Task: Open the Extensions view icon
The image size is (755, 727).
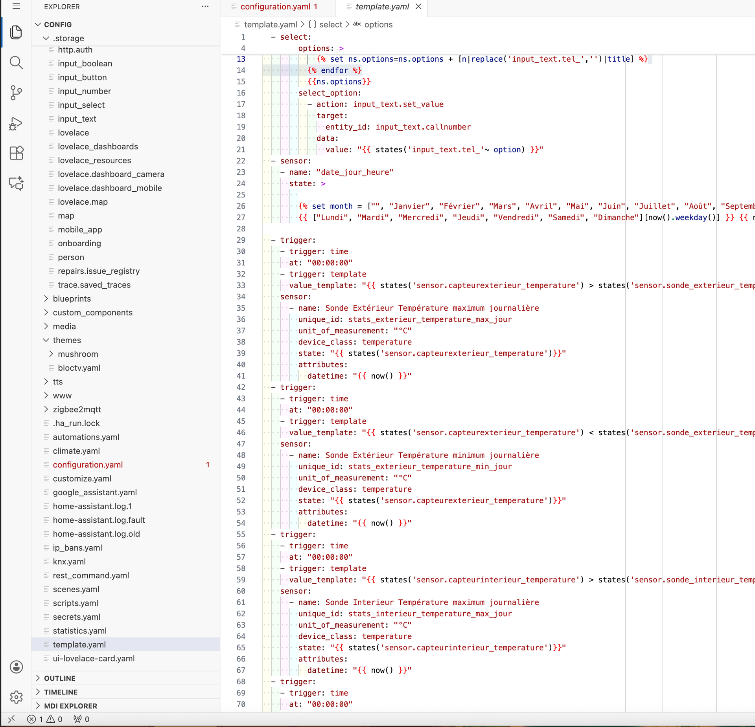Action: click(16, 153)
